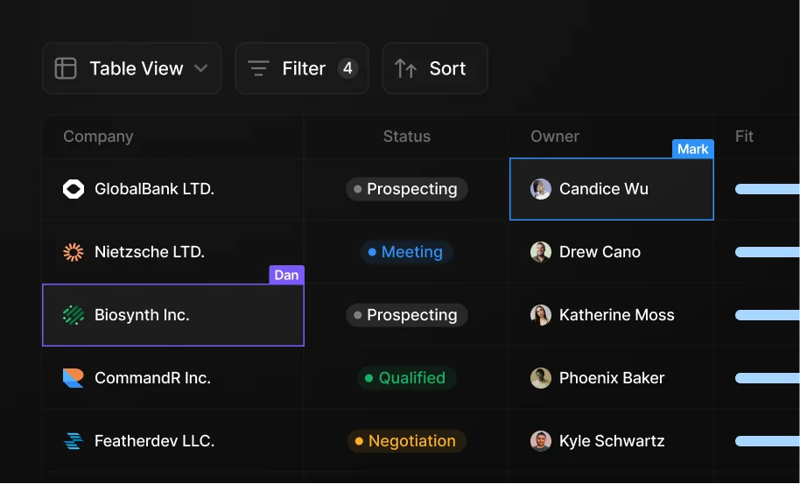Click Candice Wu's avatar thumbnail
This screenshot has width=800, height=484.
tap(541, 189)
